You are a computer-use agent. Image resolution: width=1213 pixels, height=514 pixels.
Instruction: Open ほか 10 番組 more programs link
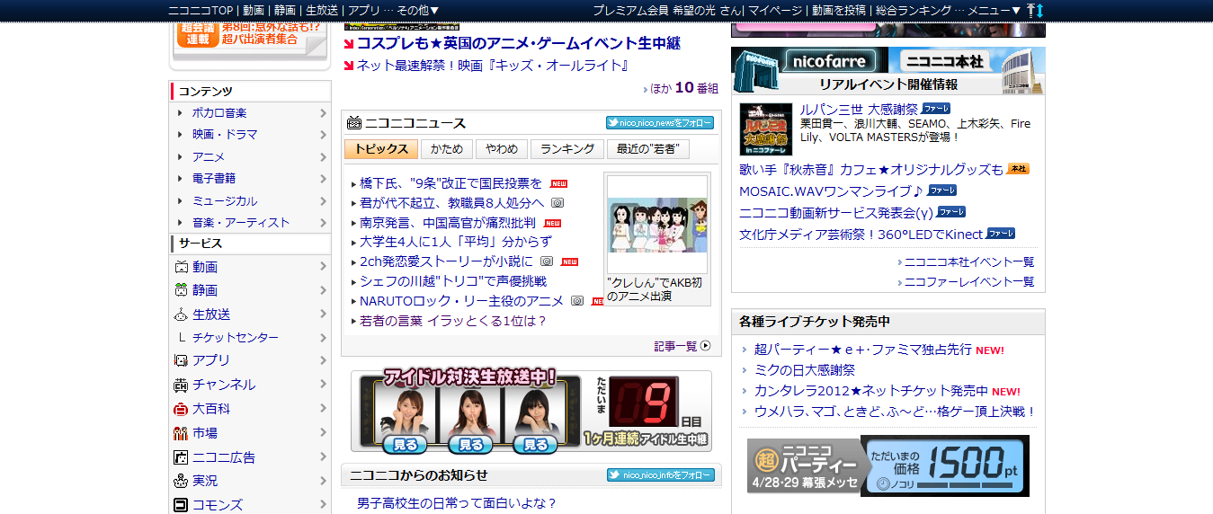684,88
